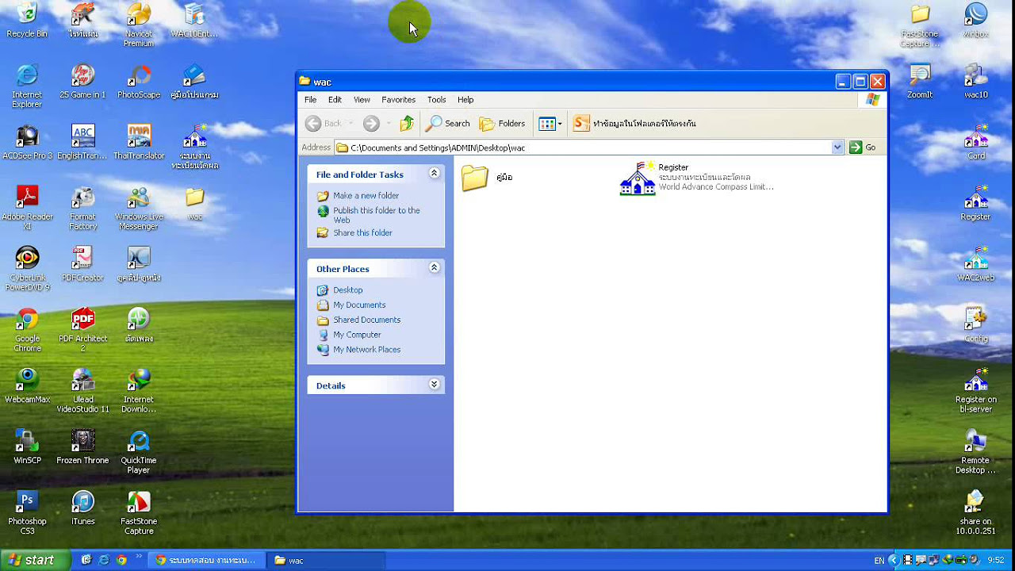Select the Thai-named folder in window
The height and width of the screenshot is (571, 1015).
(488, 178)
